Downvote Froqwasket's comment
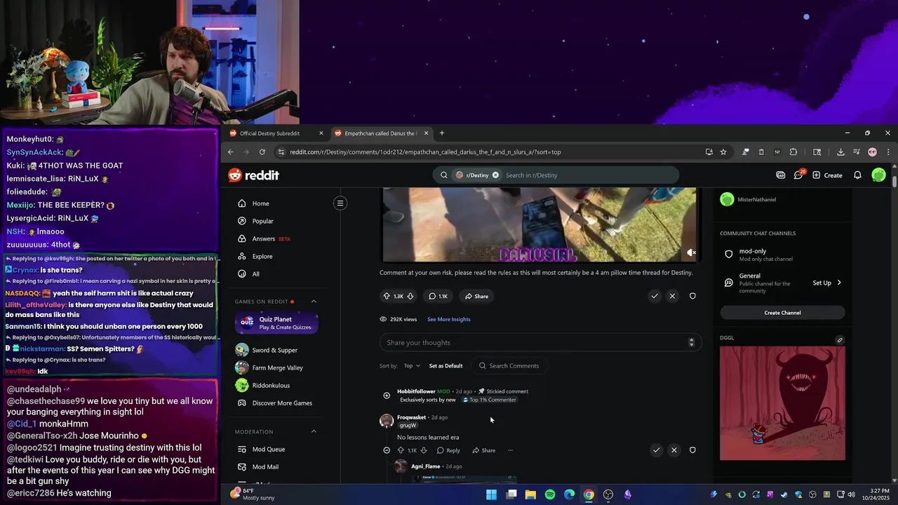 [x=423, y=450]
